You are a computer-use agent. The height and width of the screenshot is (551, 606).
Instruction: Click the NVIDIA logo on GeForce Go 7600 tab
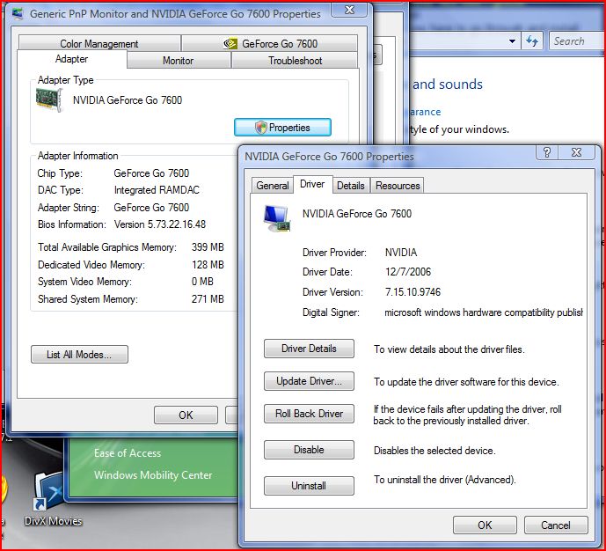[x=230, y=44]
